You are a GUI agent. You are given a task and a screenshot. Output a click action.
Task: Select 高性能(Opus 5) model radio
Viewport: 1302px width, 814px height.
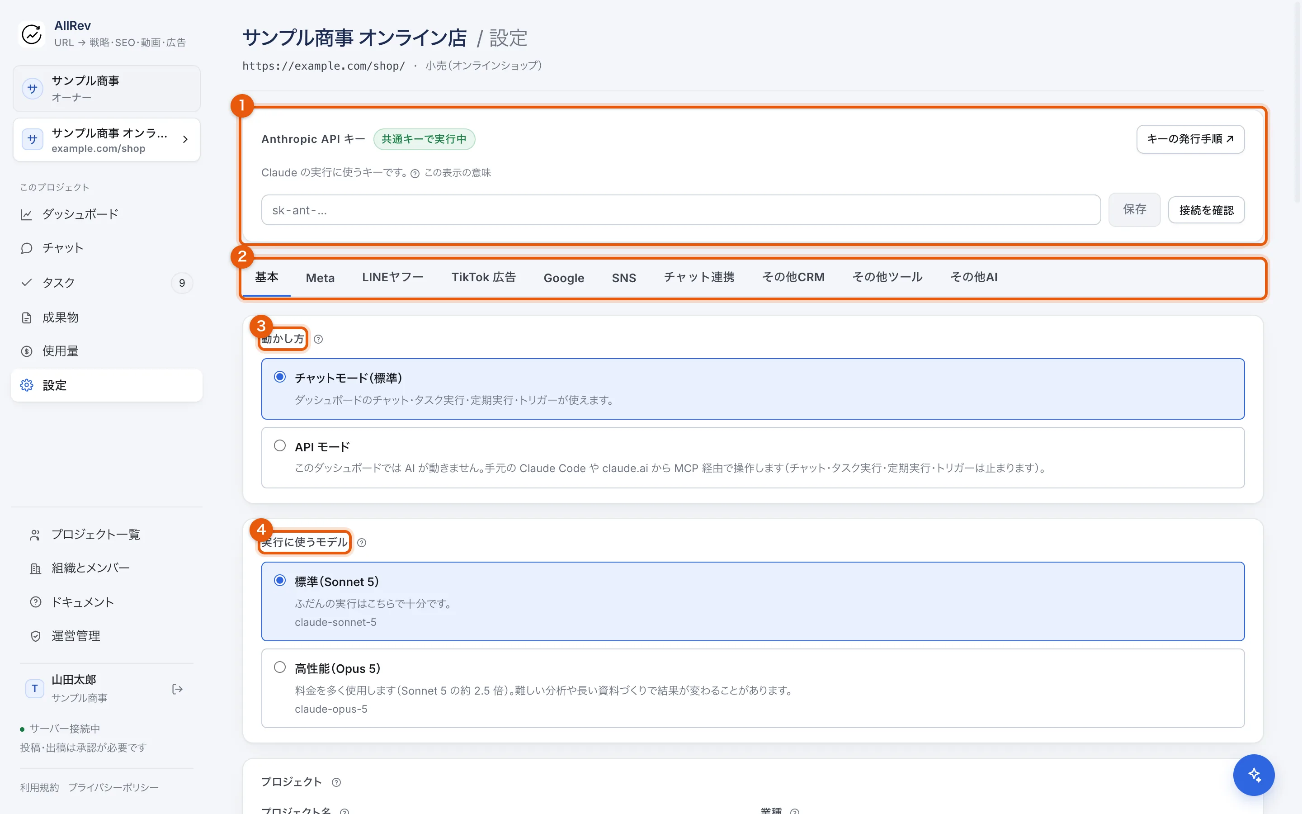[280, 667]
